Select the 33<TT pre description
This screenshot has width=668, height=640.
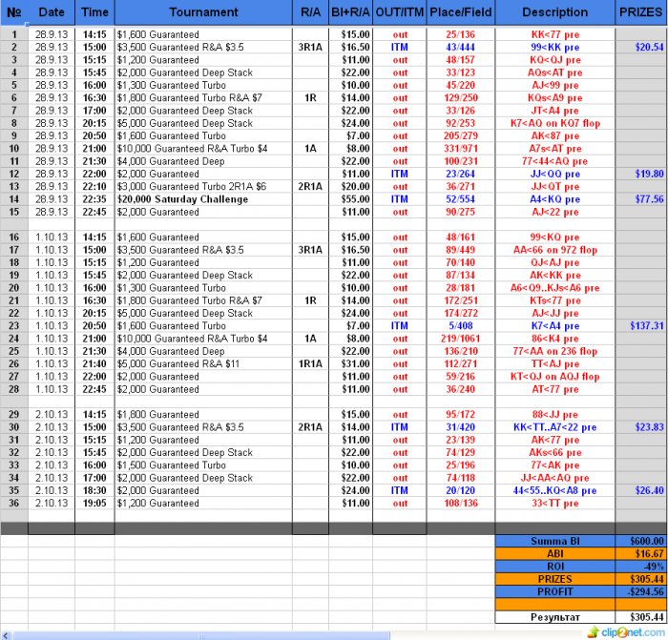click(555, 504)
